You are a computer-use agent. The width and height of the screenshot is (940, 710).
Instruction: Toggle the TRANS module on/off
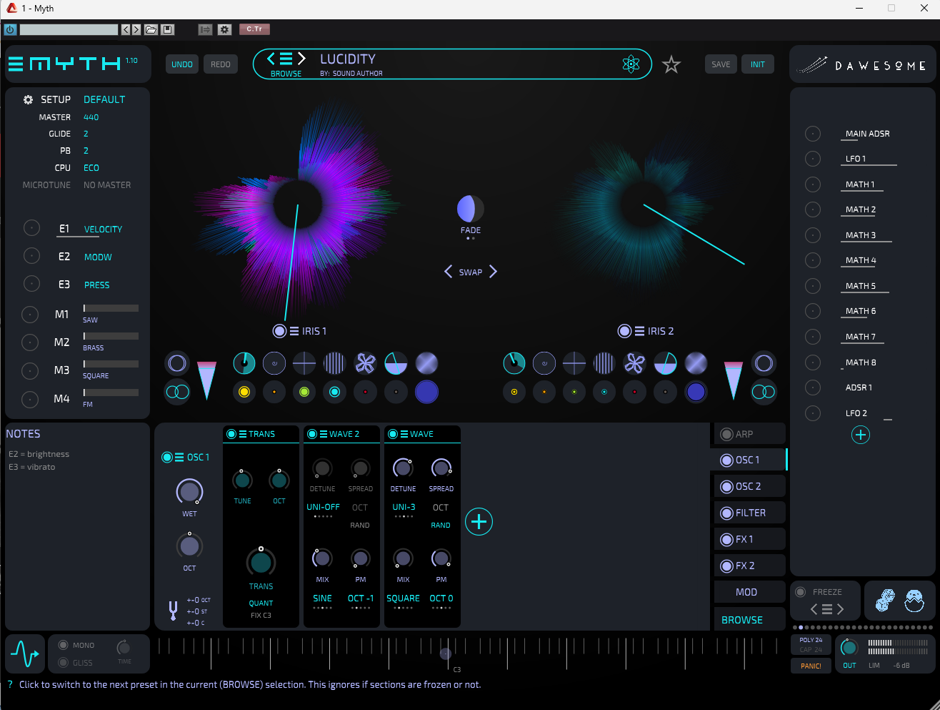[231, 434]
